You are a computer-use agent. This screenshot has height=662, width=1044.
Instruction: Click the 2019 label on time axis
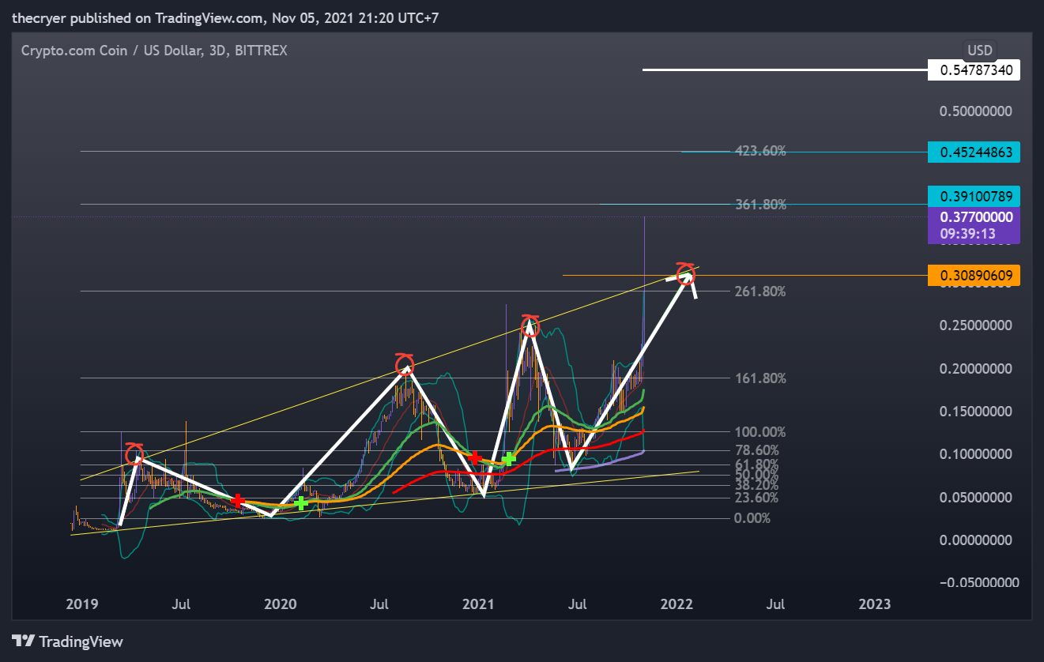tap(82, 604)
